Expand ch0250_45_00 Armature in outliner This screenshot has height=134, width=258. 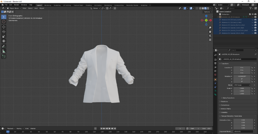tap(217, 17)
